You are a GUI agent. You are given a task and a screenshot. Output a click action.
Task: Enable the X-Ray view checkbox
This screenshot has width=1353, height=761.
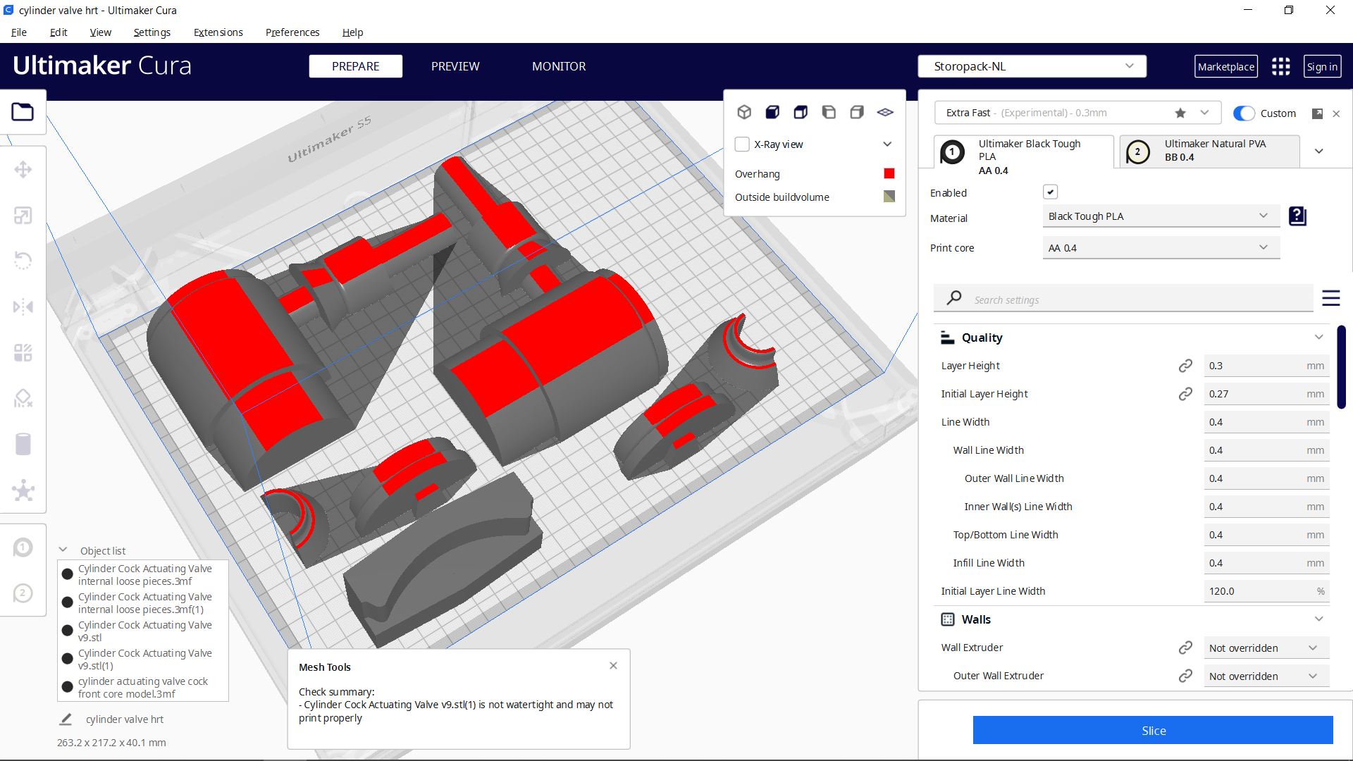(742, 144)
